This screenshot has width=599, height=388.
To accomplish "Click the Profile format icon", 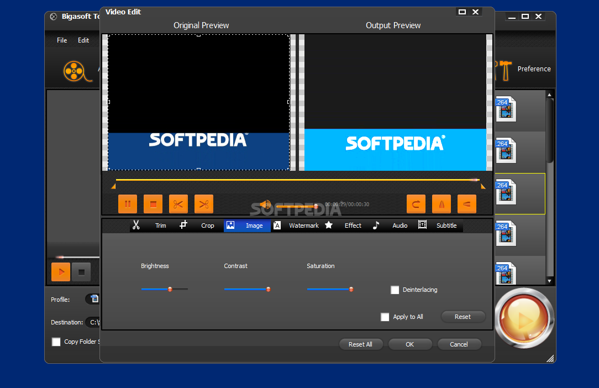I will tap(94, 298).
